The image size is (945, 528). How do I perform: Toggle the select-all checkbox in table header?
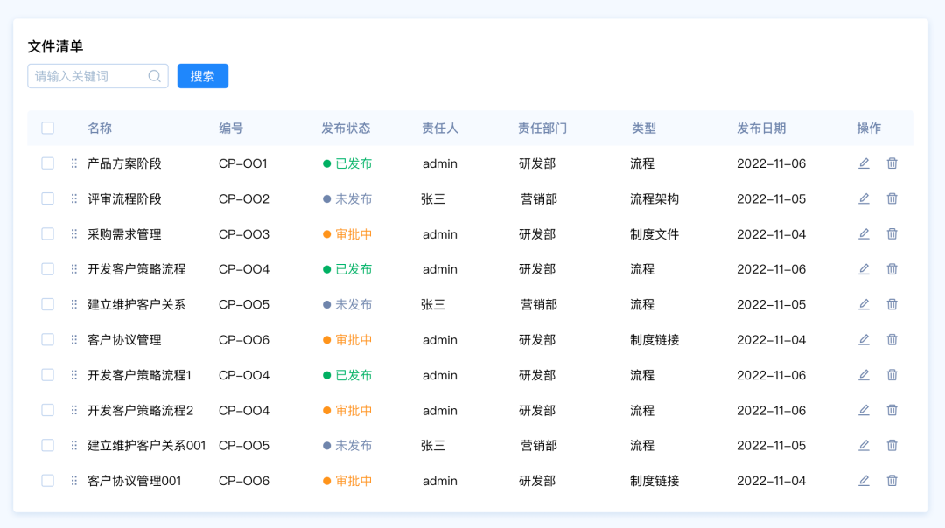tap(48, 128)
